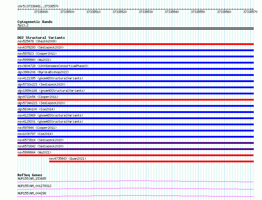Click dgv5732n223 (Sedlazeck2020) label
The image size is (262, 200).
tap(42, 84)
